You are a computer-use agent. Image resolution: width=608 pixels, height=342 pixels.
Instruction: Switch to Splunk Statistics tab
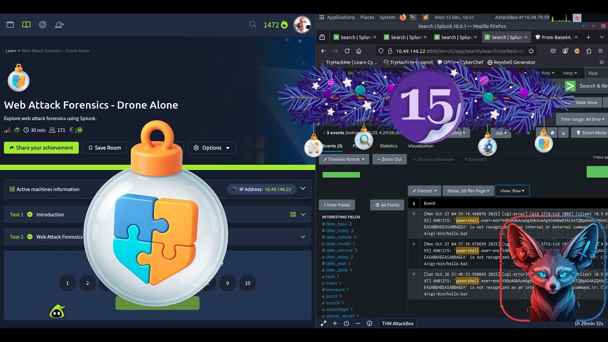point(389,146)
